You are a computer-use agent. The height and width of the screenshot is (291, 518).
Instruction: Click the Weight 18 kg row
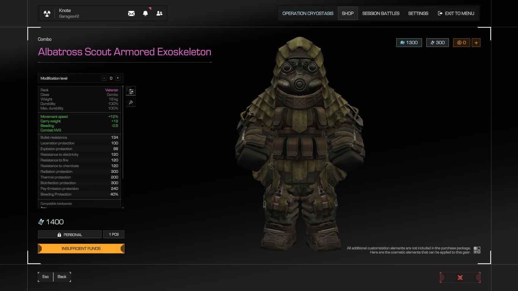click(x=79, y=99)
